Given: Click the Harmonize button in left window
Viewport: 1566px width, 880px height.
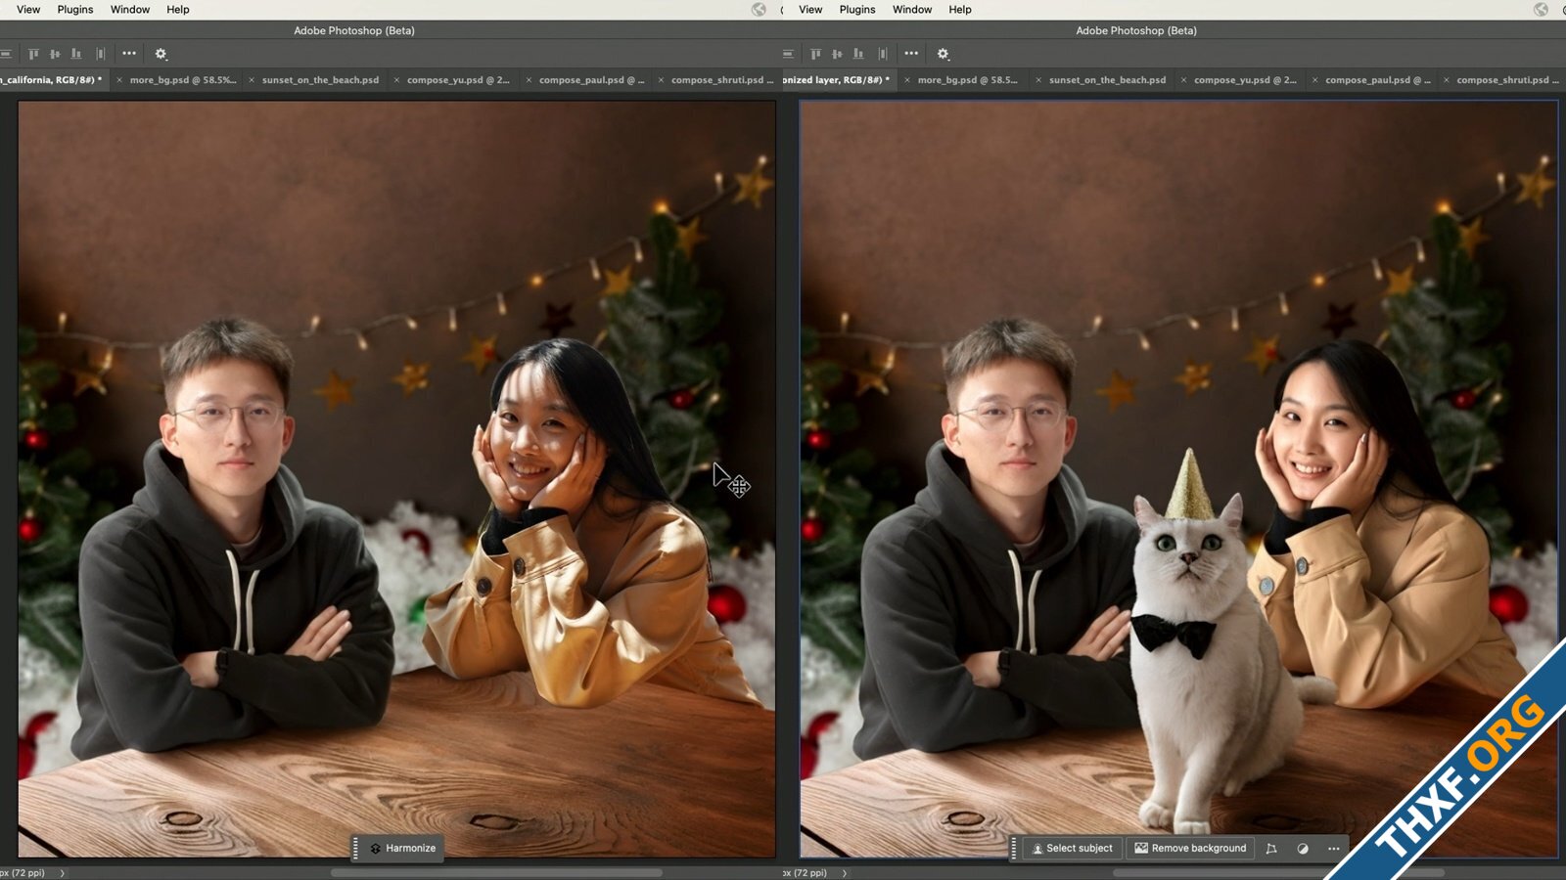Looking at the screenshot, I should point(403,849).
